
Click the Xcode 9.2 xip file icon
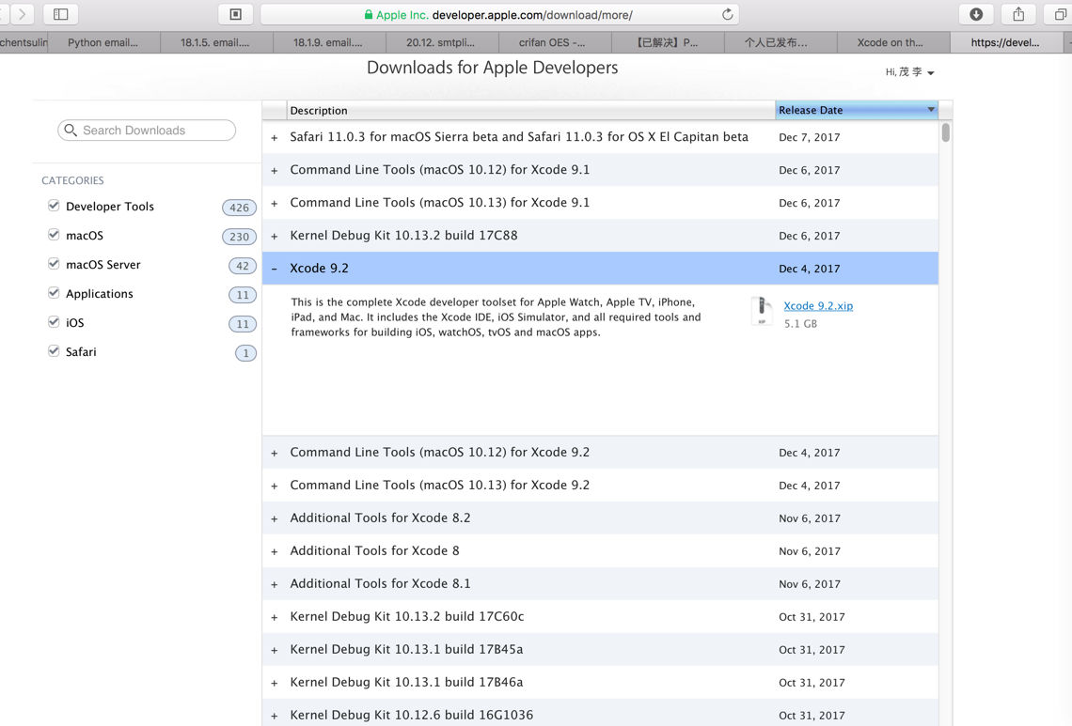click(761, 312)
